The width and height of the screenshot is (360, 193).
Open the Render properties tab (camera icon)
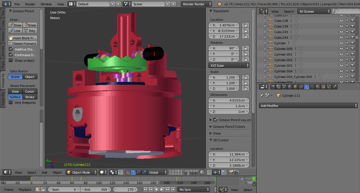click(x=273, y=87)
